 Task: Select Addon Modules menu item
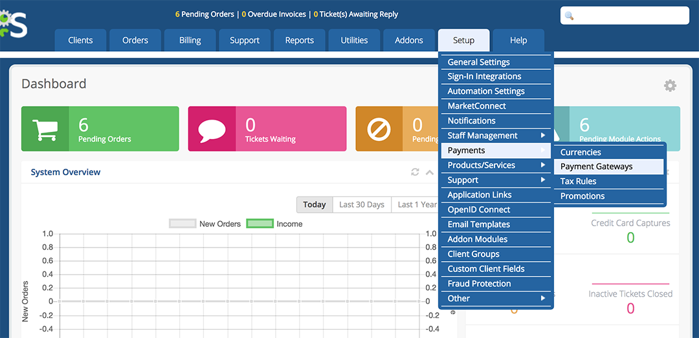pos(496,239)
